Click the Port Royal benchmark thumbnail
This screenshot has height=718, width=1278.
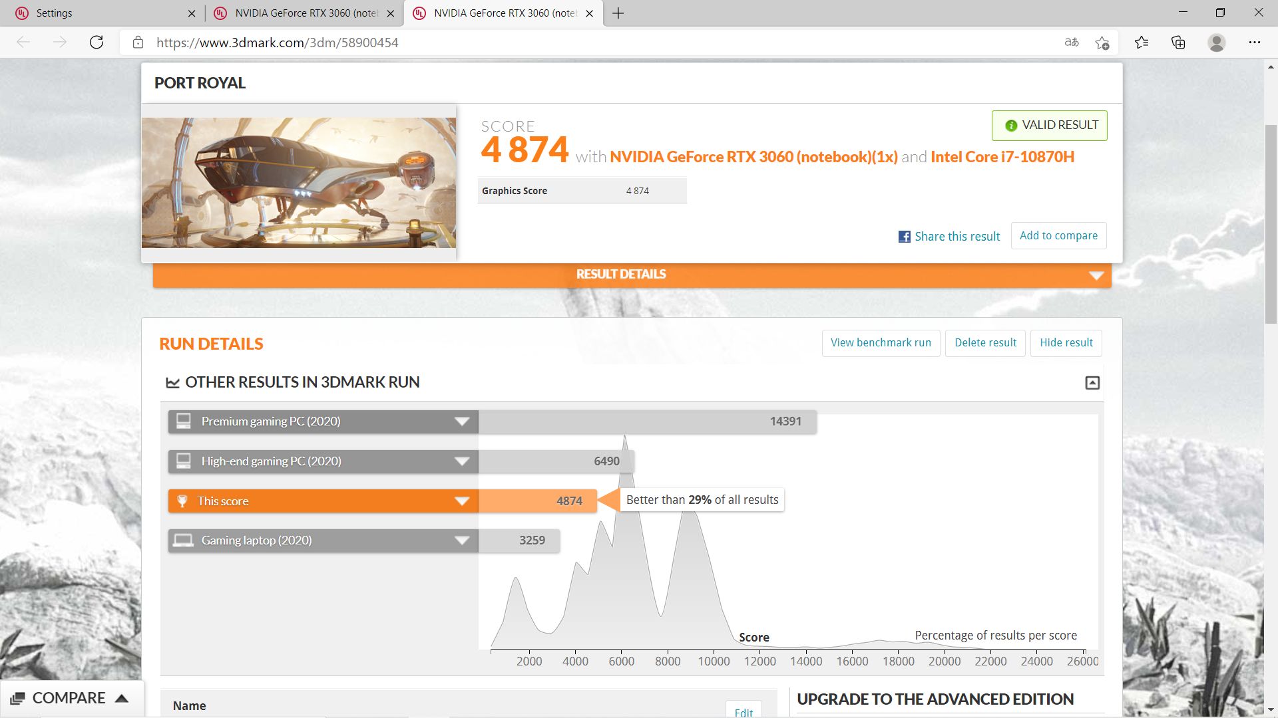[299, 183]
